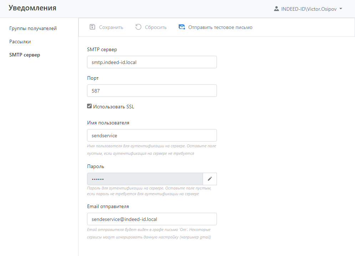
Task: Click the Порт field showing 587
Action: [152, 90]
